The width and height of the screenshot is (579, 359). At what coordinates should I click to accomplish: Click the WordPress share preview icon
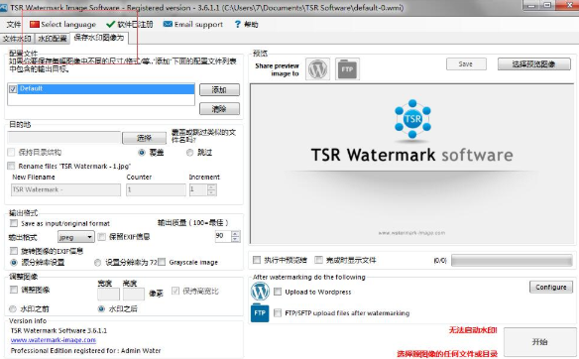point(317,68)
